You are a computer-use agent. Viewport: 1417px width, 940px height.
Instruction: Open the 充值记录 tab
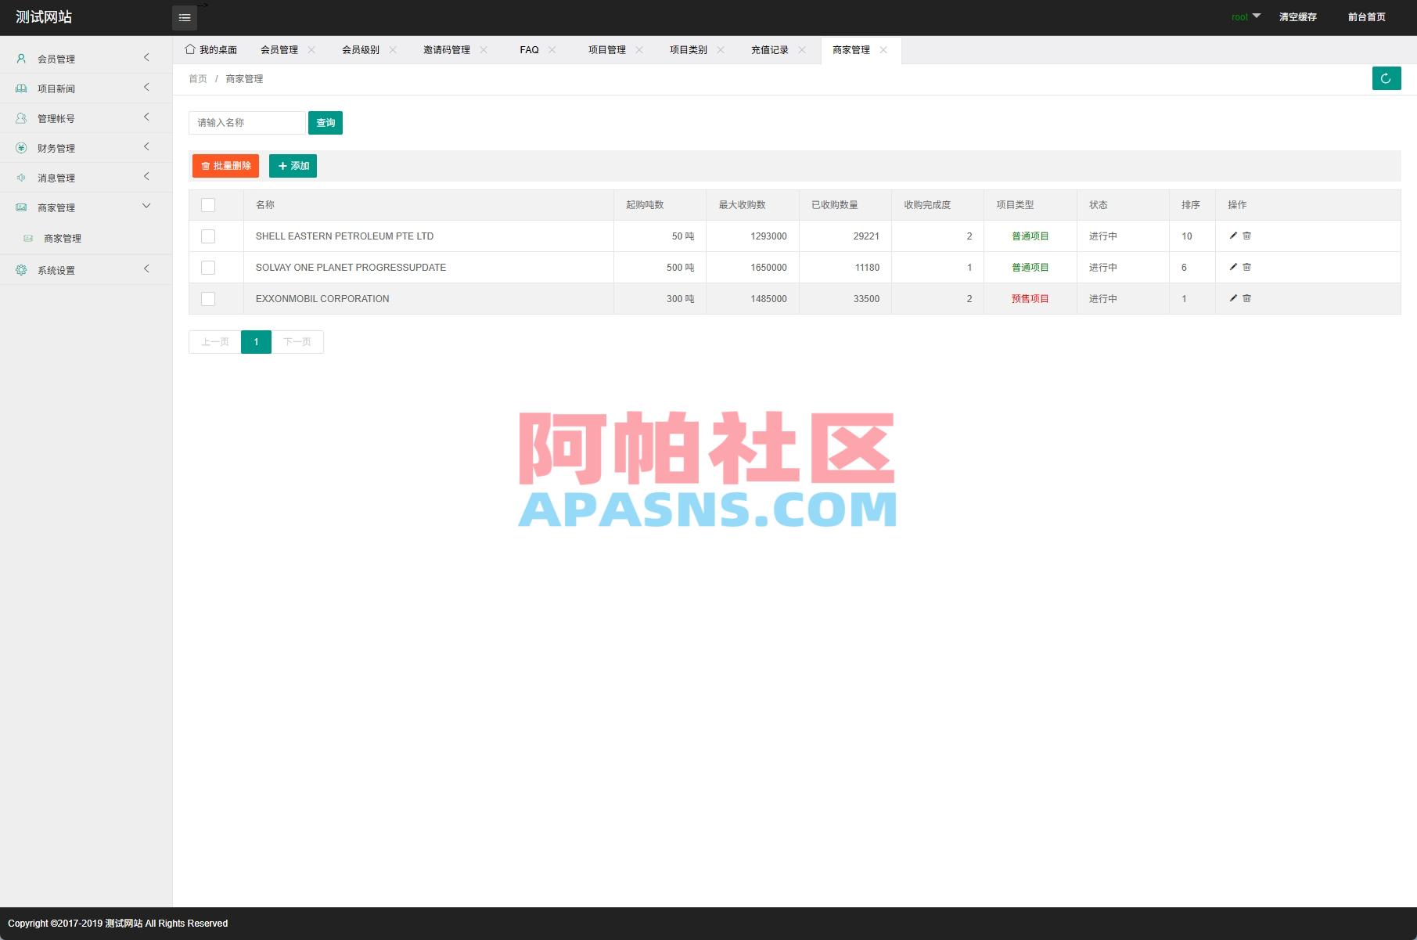(770, 49)
